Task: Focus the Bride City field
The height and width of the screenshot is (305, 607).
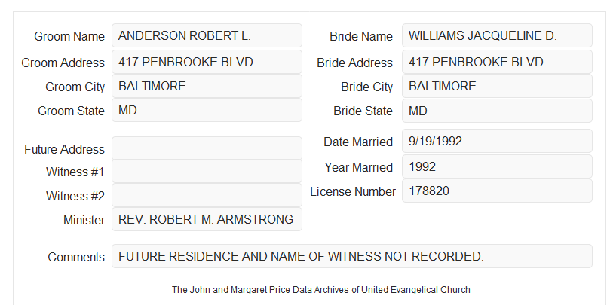Action: (497, 86)
